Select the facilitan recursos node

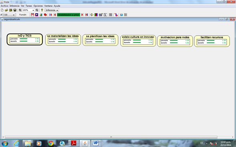click(212, 41)
